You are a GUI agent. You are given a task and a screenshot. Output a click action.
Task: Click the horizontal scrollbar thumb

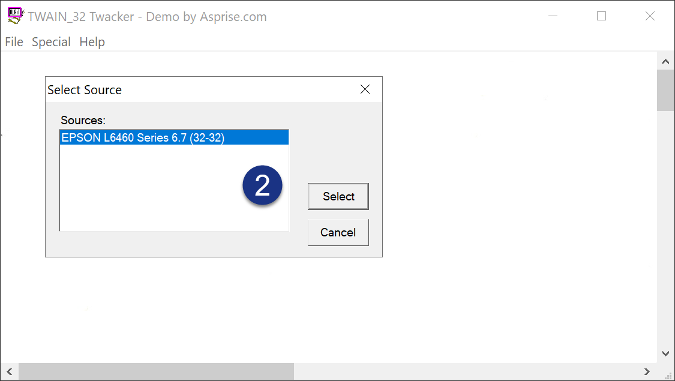156,371
